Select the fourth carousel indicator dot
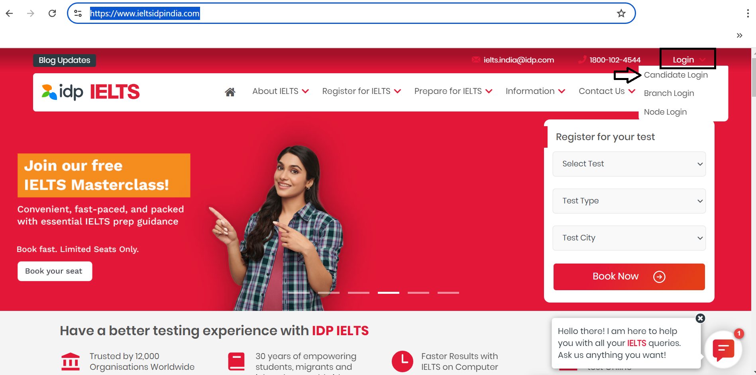 point(389,293)
